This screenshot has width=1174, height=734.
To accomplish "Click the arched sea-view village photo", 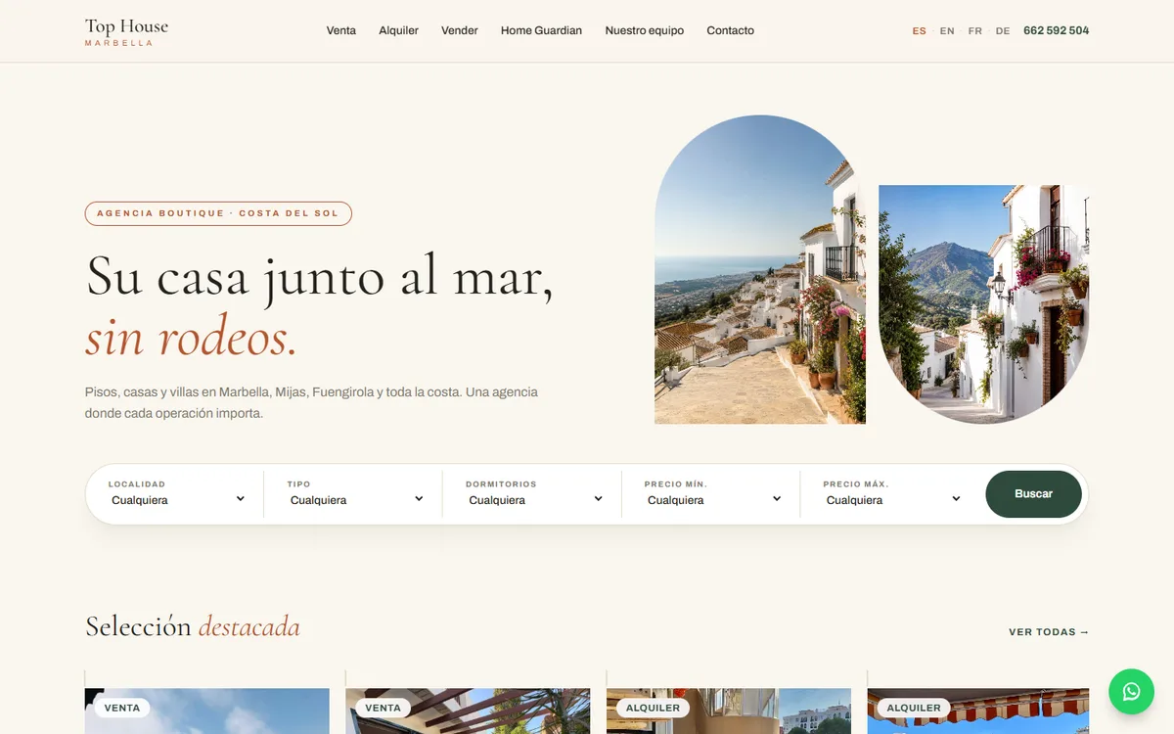I will (x=760, y=269).
